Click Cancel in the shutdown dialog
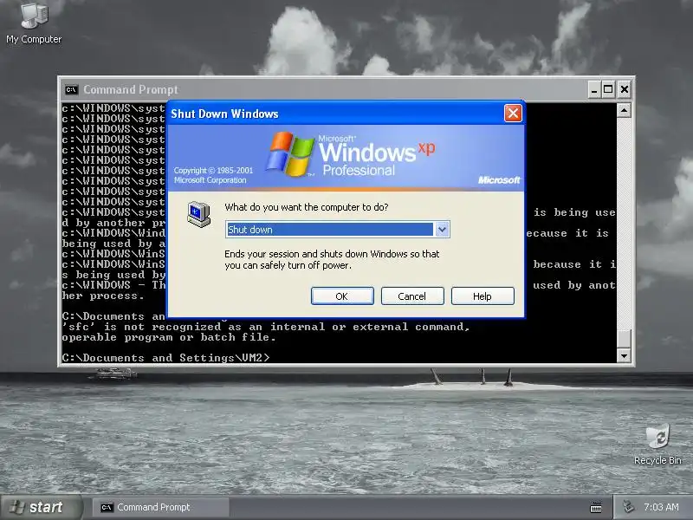 (412, 296)
